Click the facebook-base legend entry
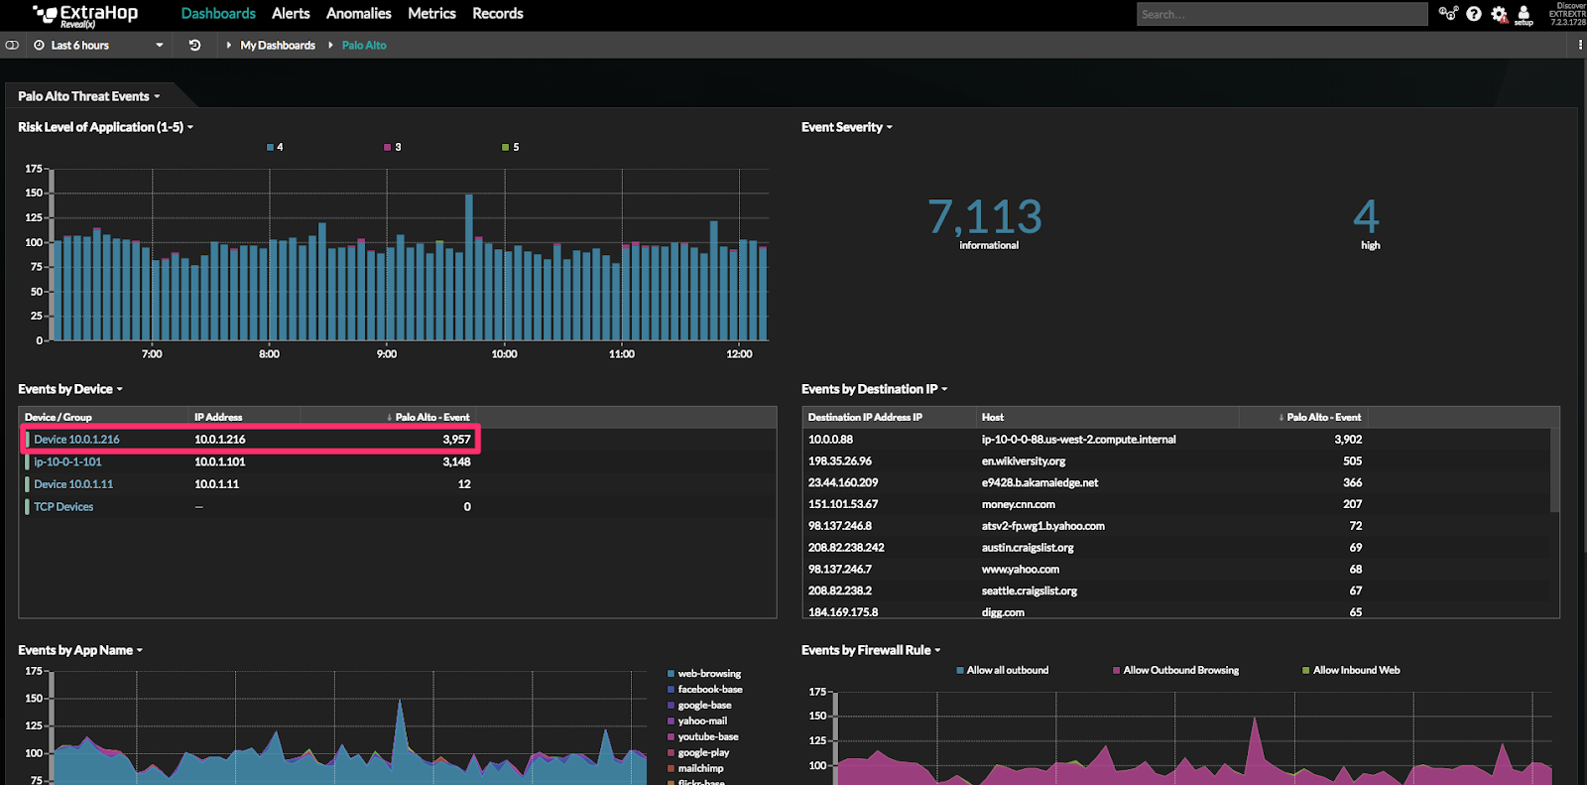This screenshot has height=785, width=1587. 705,690
